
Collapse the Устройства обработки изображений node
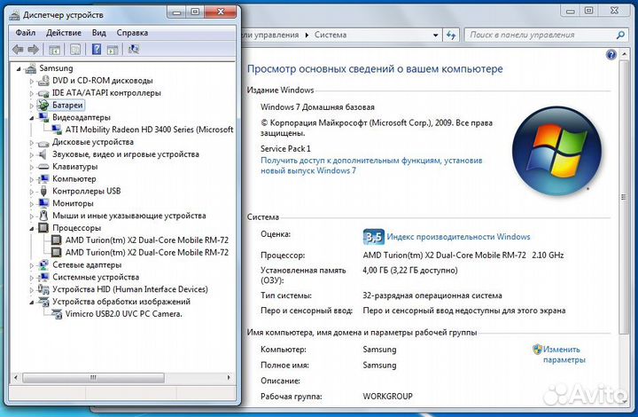(x=32, y=303)
